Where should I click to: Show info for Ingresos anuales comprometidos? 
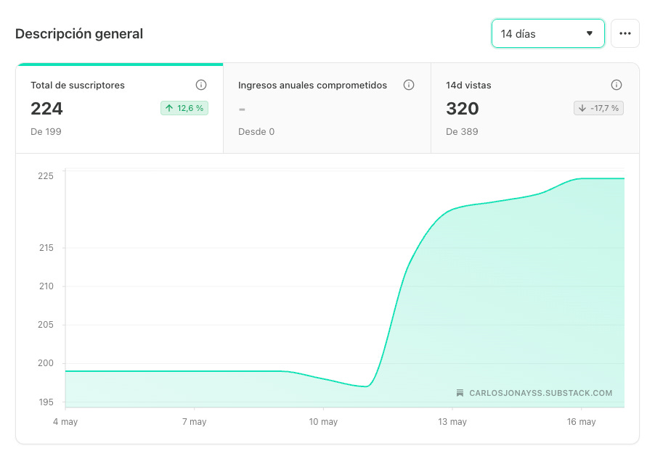[409, 85]
